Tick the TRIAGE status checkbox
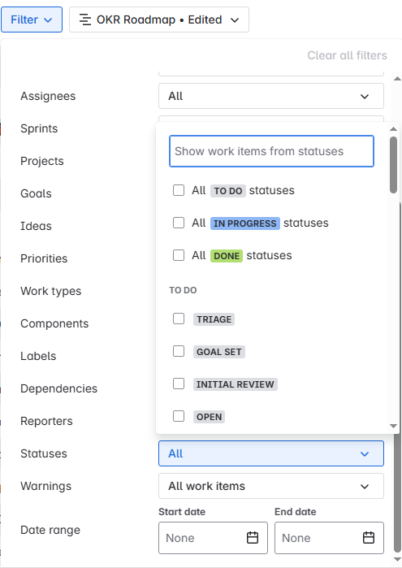The height and width of the screenshot is (568, 402). pyautogui.click(x=179, y=319)
